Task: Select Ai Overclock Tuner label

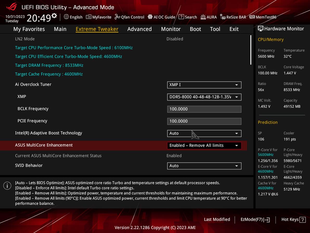Action: pyautogui.click(x=33, y=84)
